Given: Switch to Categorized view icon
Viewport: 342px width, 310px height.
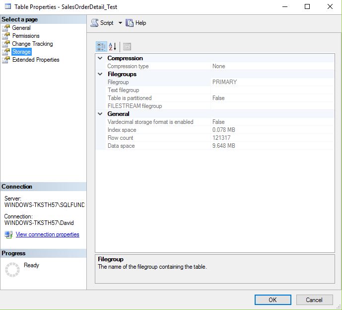Looking at the screenshot, I should click(x=101, y=47).
